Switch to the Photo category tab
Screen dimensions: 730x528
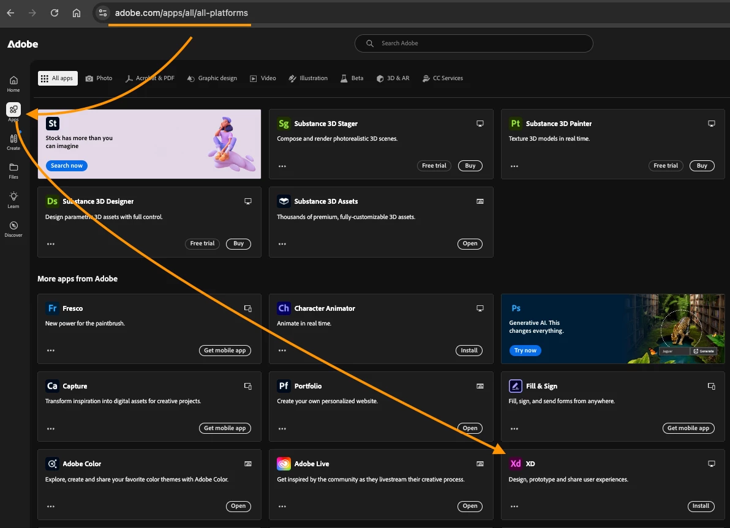click(x=99, y=78)
